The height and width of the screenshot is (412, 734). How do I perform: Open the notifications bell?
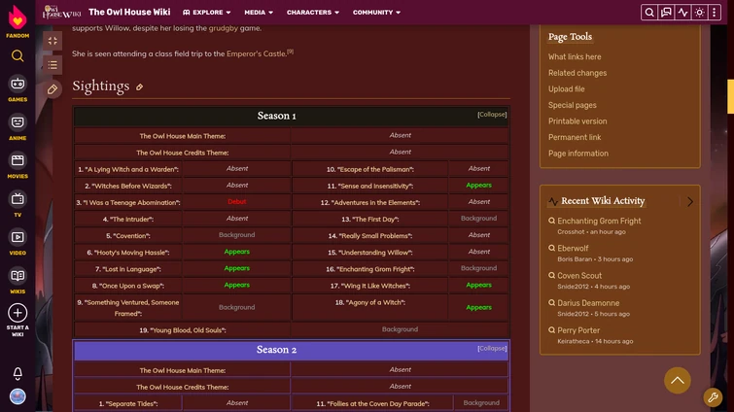[17, 373]
